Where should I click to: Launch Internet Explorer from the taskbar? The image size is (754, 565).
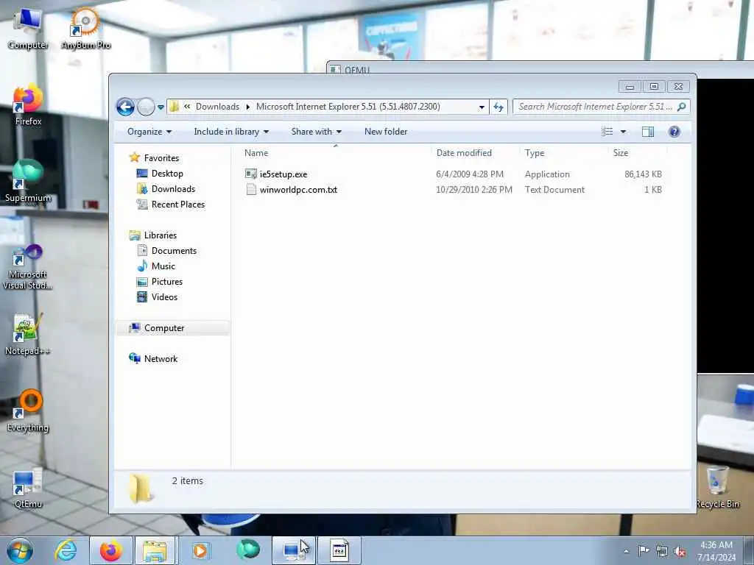coord(66,550)
